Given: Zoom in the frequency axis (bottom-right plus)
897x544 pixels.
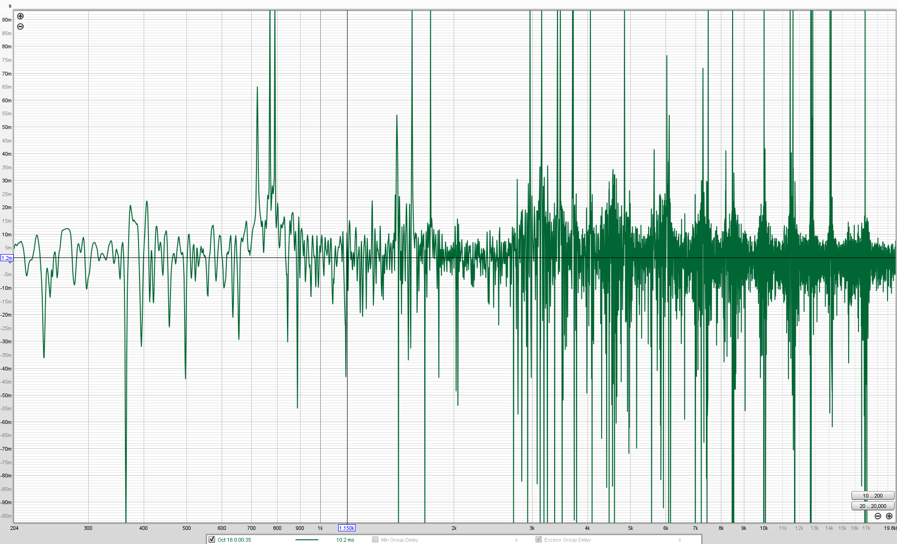Looking at the screenshot, I should pyautogui.click(x=889, y=516).
